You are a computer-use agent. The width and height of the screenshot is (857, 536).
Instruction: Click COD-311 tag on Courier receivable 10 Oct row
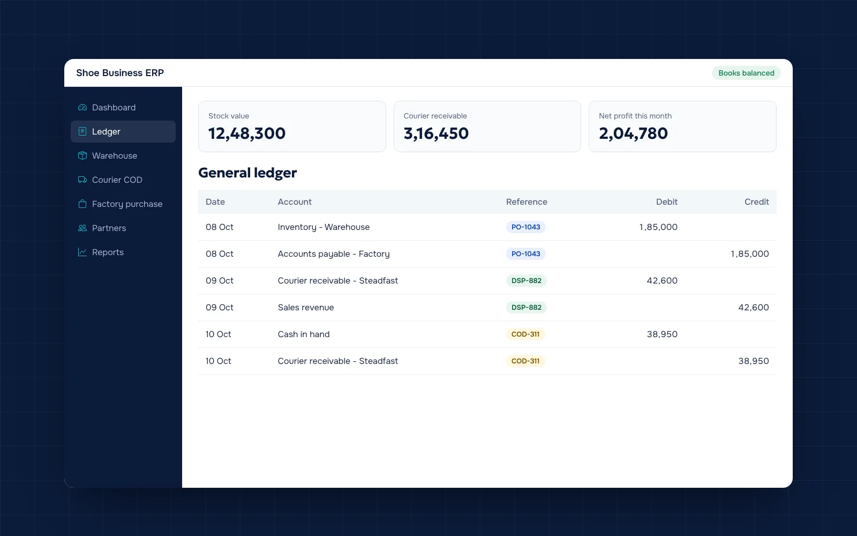coord(525,361)
